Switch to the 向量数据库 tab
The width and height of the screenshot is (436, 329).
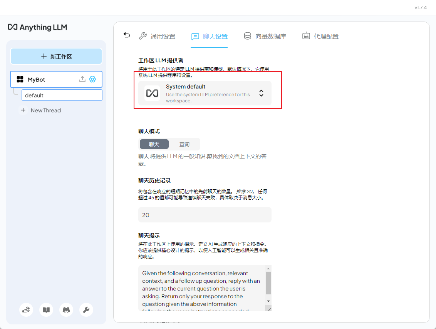[265, 36]
